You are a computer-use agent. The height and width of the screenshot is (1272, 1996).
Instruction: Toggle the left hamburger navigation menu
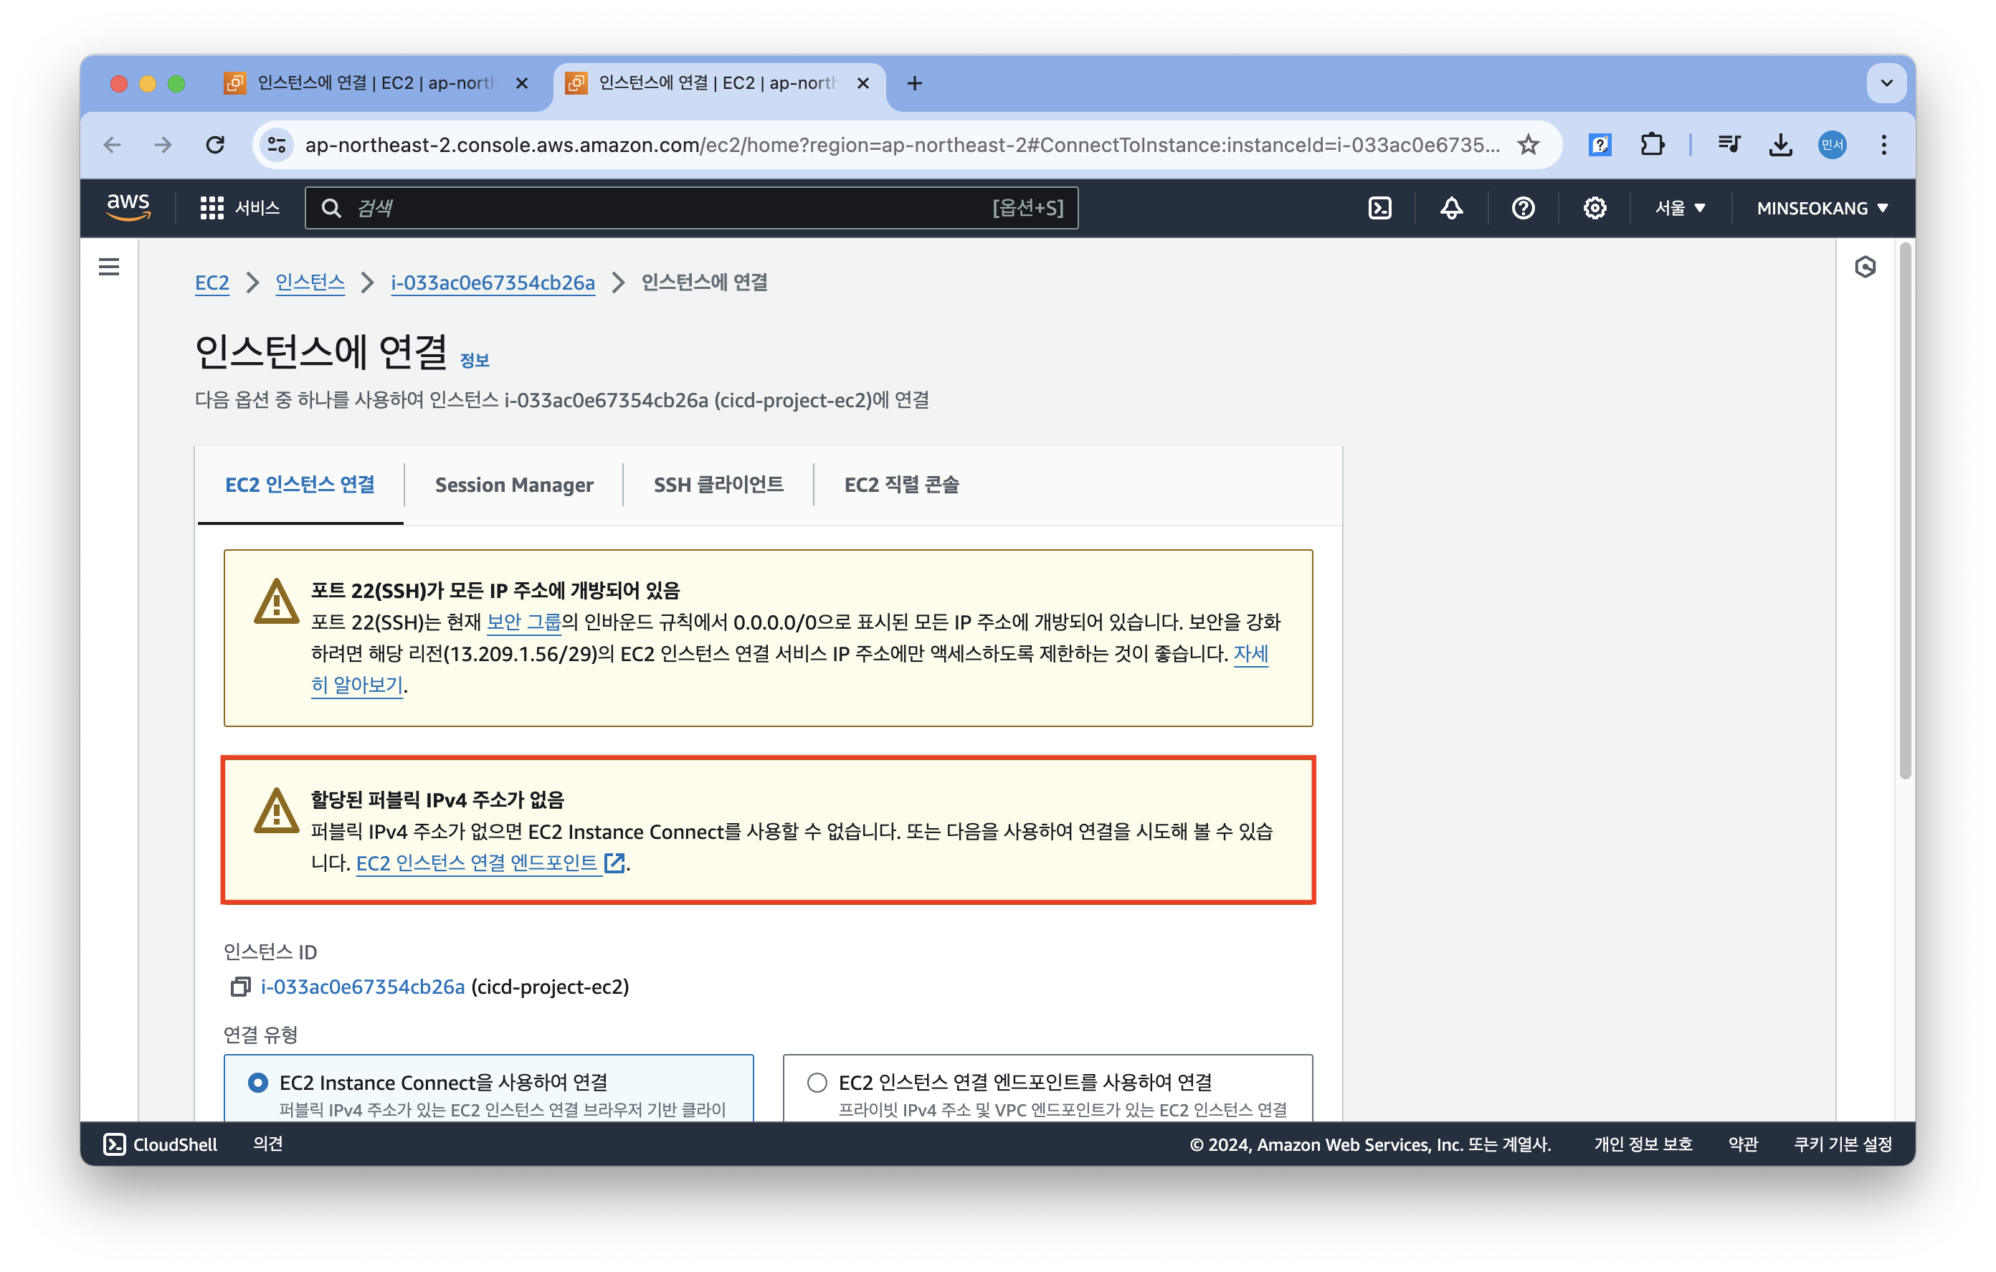(108, 267)
